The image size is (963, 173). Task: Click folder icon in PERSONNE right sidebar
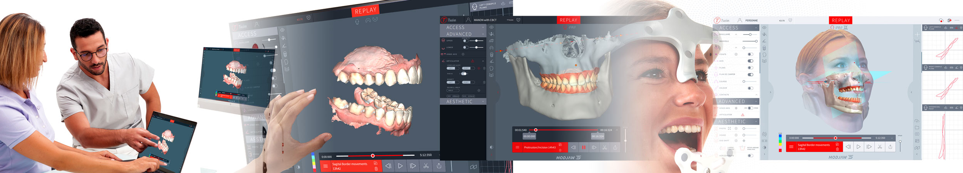pyautogui.click(x=917, y=127)
